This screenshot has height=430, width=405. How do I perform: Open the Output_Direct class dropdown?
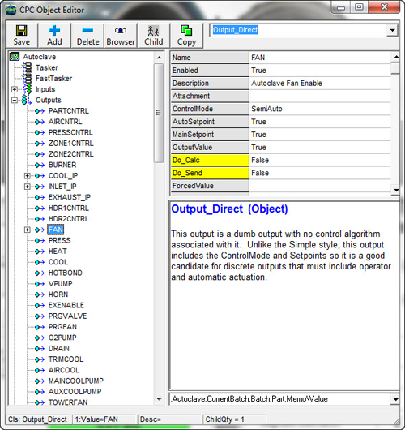click(392, 30)
